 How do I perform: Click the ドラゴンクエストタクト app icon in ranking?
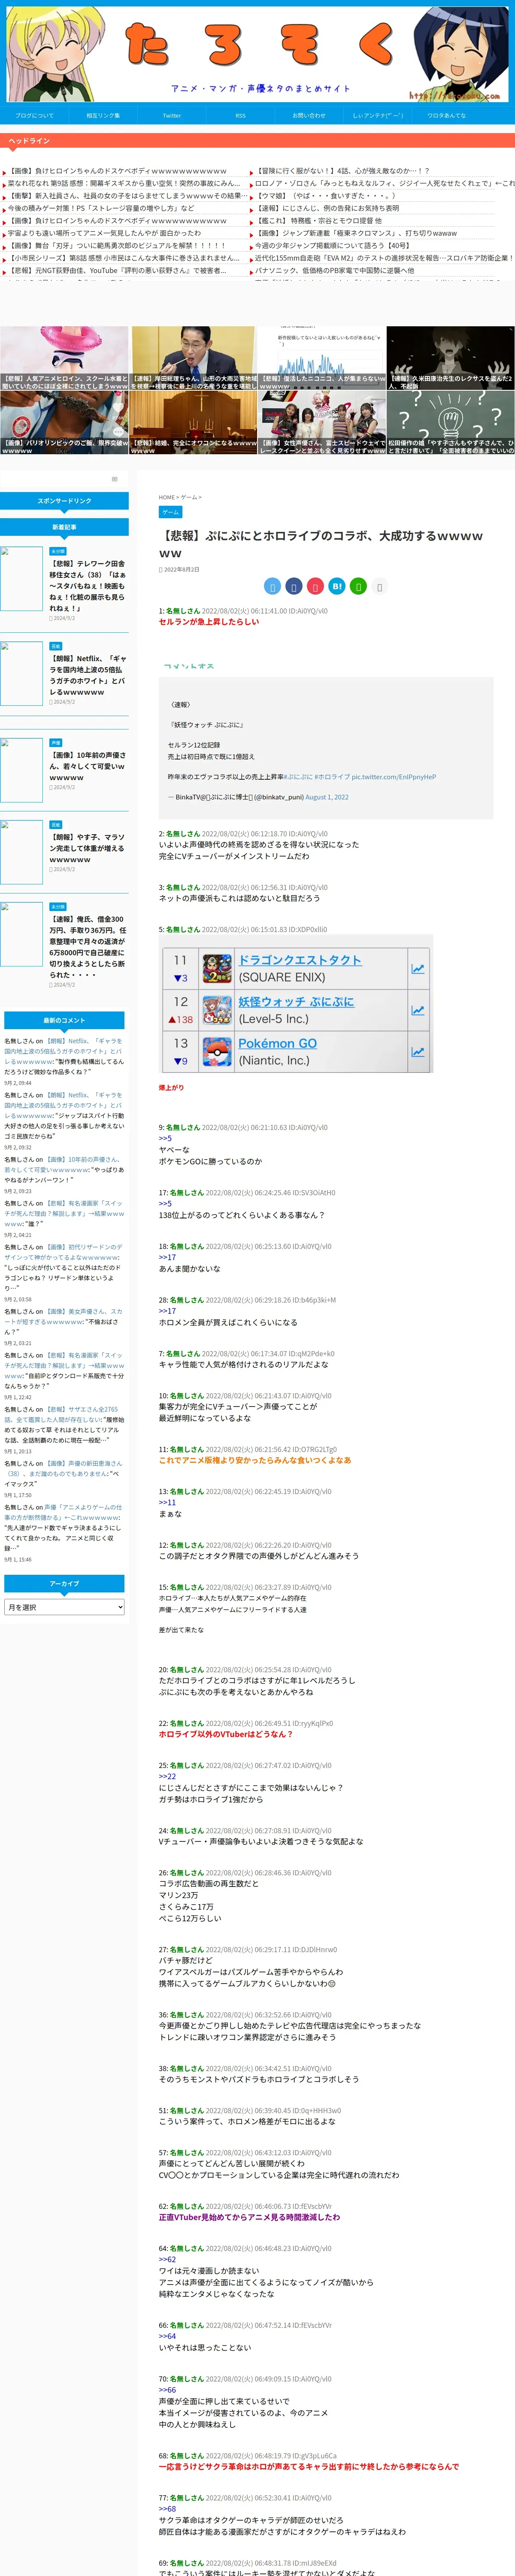[x=217, y=968]
